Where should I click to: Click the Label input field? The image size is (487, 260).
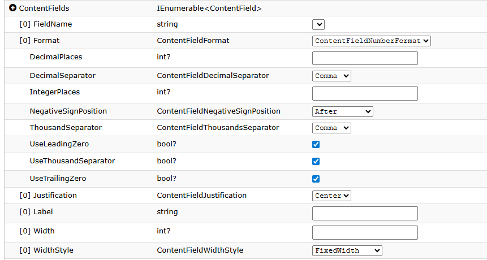(365, 214)
